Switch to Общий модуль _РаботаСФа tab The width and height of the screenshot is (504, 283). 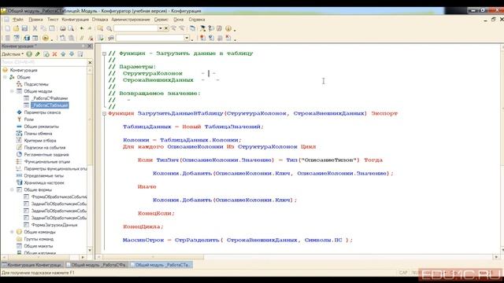(96, 265)
